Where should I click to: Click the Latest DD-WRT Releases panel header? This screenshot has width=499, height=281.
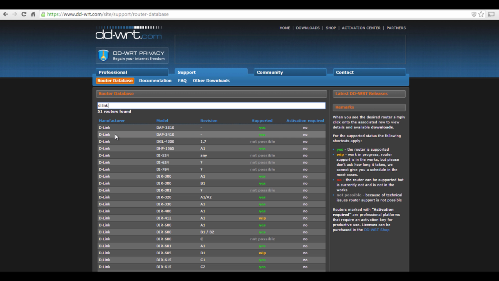pyautogui.click(x=369, y=94)
